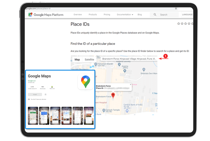Click the Google Maps Platform logo
The height and width of the screenshot is (141, 210).
46,15
